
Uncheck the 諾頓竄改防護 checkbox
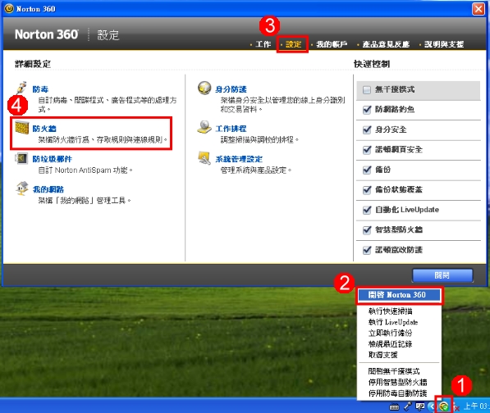pyautogui.click(x=367, y=250)
